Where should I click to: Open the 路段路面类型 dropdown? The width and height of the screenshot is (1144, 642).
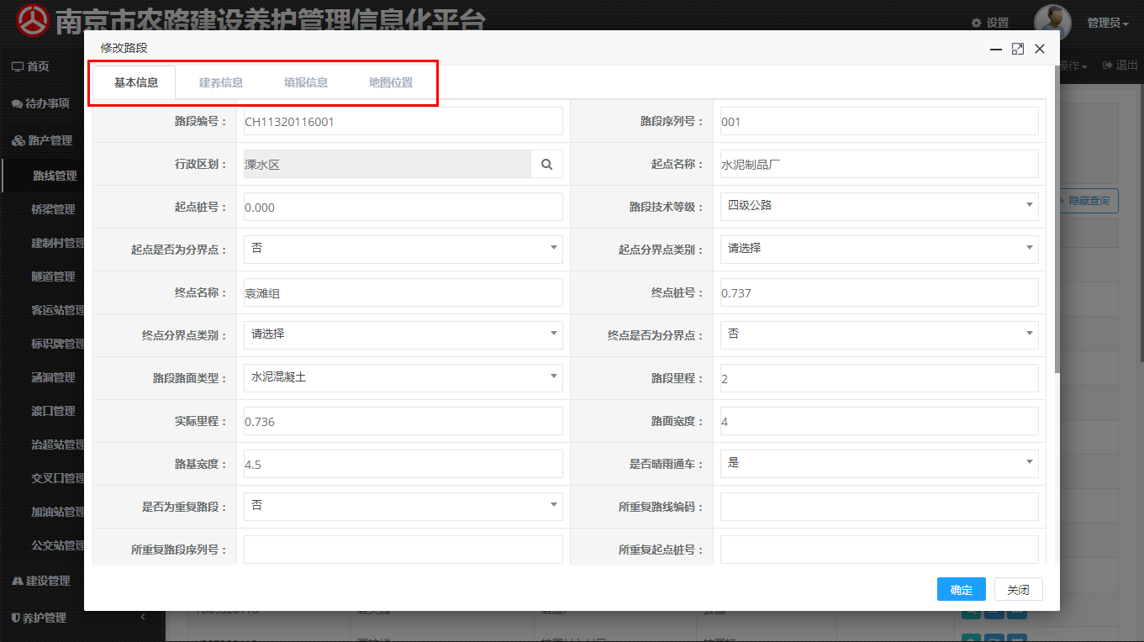(x=403, y=378)
